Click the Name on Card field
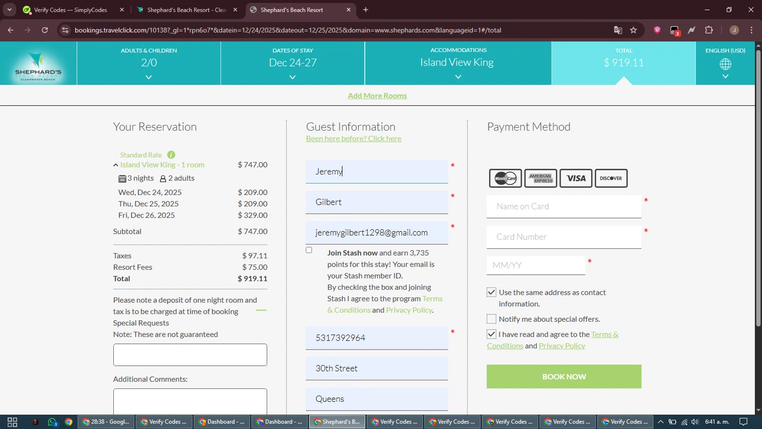The height and width of the screenshot is (429, 762). pyautogui.click(x=564, y=206)
